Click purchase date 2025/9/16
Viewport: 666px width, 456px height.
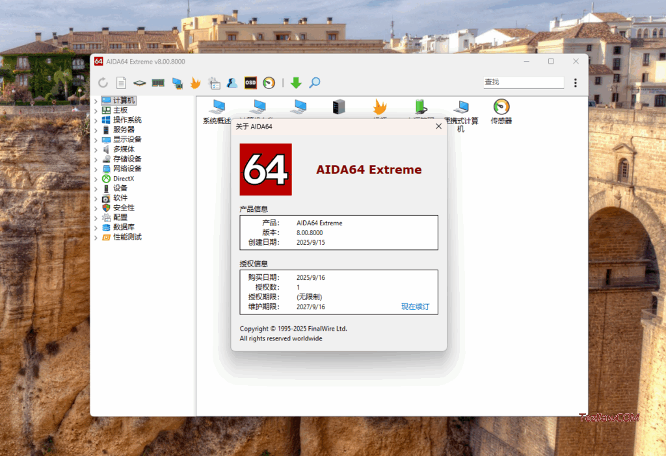(x=310, y=278)
